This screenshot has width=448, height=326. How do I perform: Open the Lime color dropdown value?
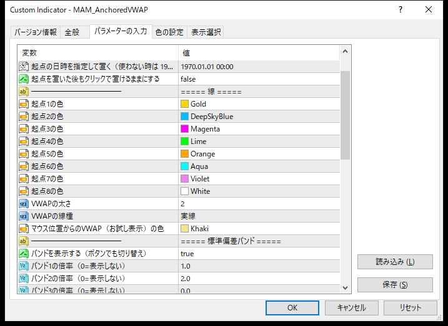point(259,141)
